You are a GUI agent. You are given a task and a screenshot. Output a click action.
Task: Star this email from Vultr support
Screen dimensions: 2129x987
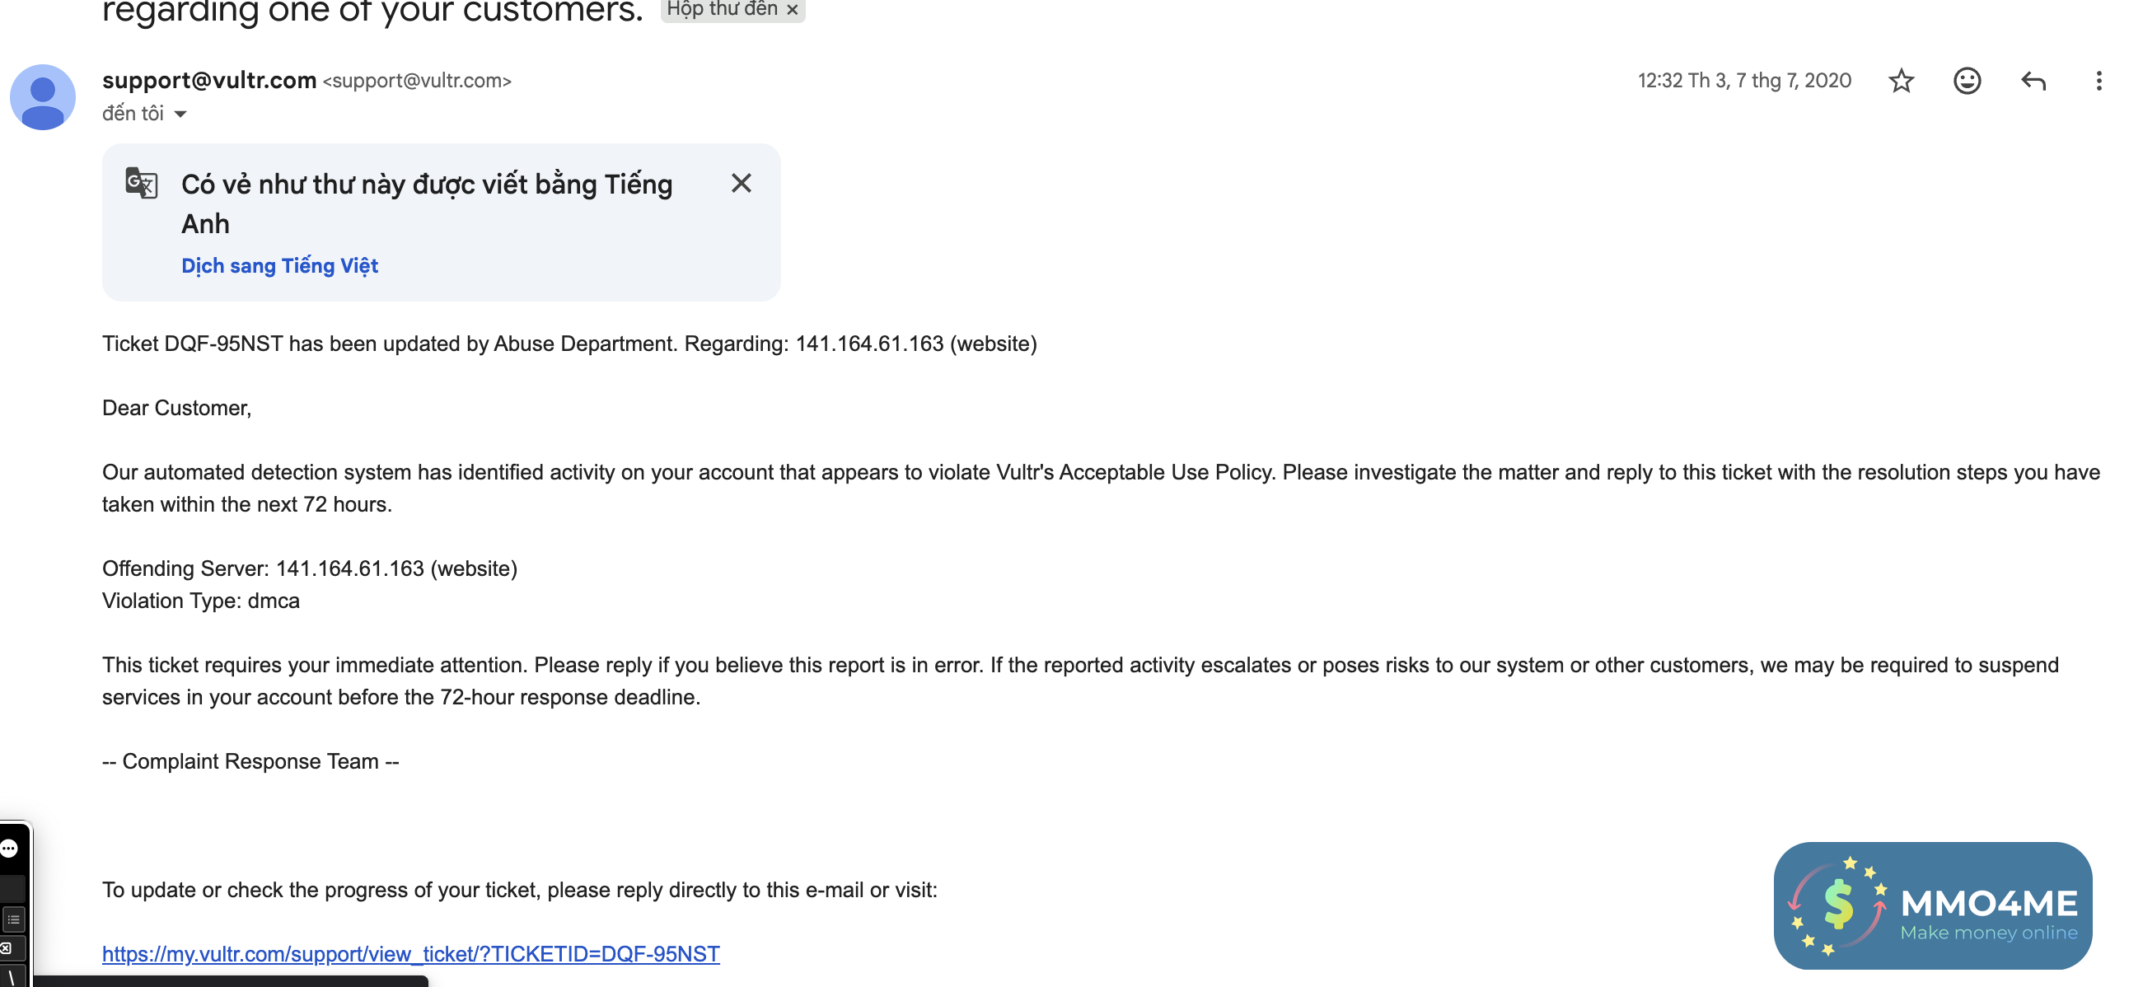click(1901, 80)
